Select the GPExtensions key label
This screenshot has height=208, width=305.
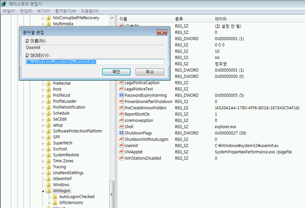(x=71, y=203)
